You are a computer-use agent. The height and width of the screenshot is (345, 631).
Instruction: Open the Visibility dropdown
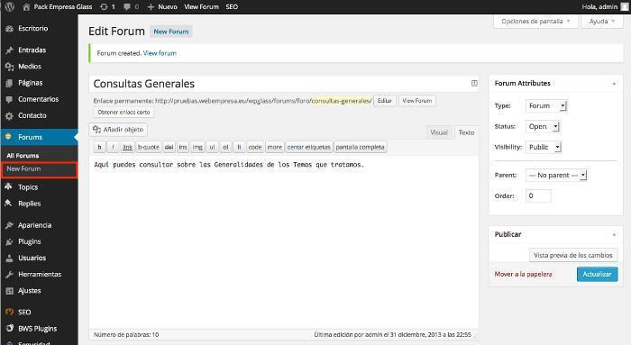coord(544,147)
